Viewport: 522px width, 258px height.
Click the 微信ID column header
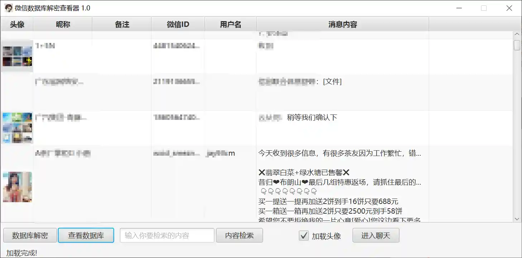pyautogui.click(x=178, y=24)
